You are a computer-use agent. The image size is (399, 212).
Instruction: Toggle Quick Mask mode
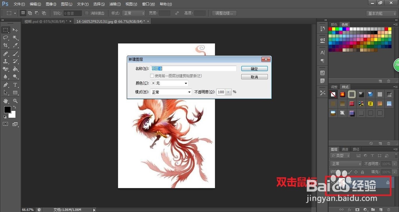pyautogui.click(x=5, y=124)
